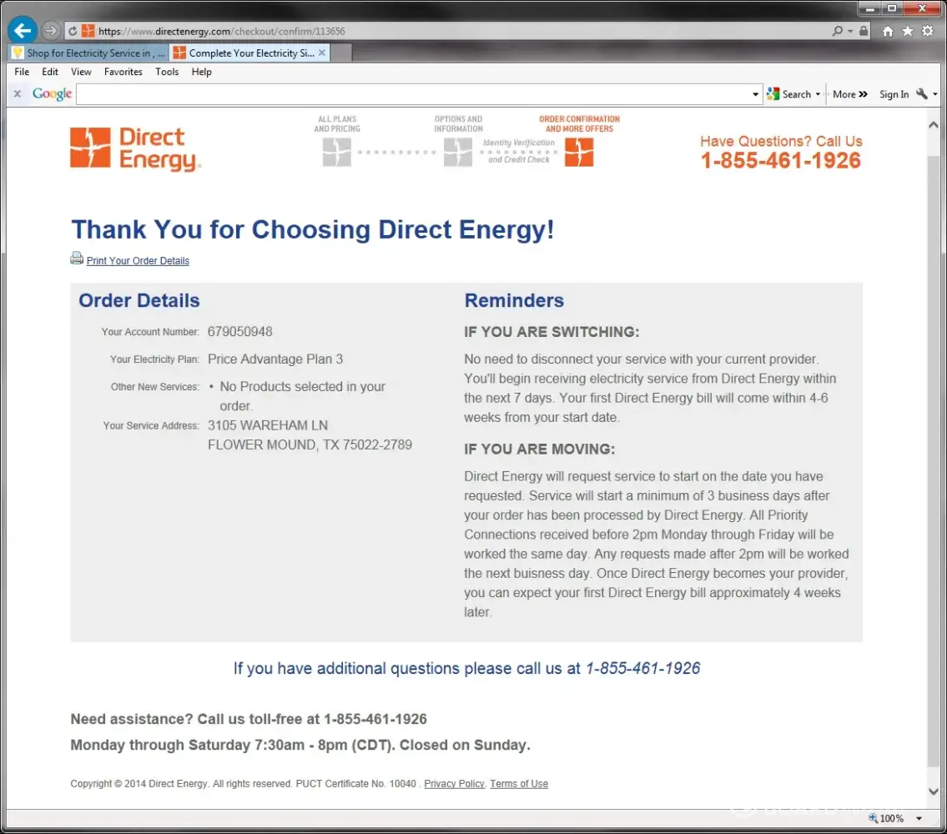Expand Google toolbar search box dropdown
This screenshot has height=834, width=947.
(755, 94)
